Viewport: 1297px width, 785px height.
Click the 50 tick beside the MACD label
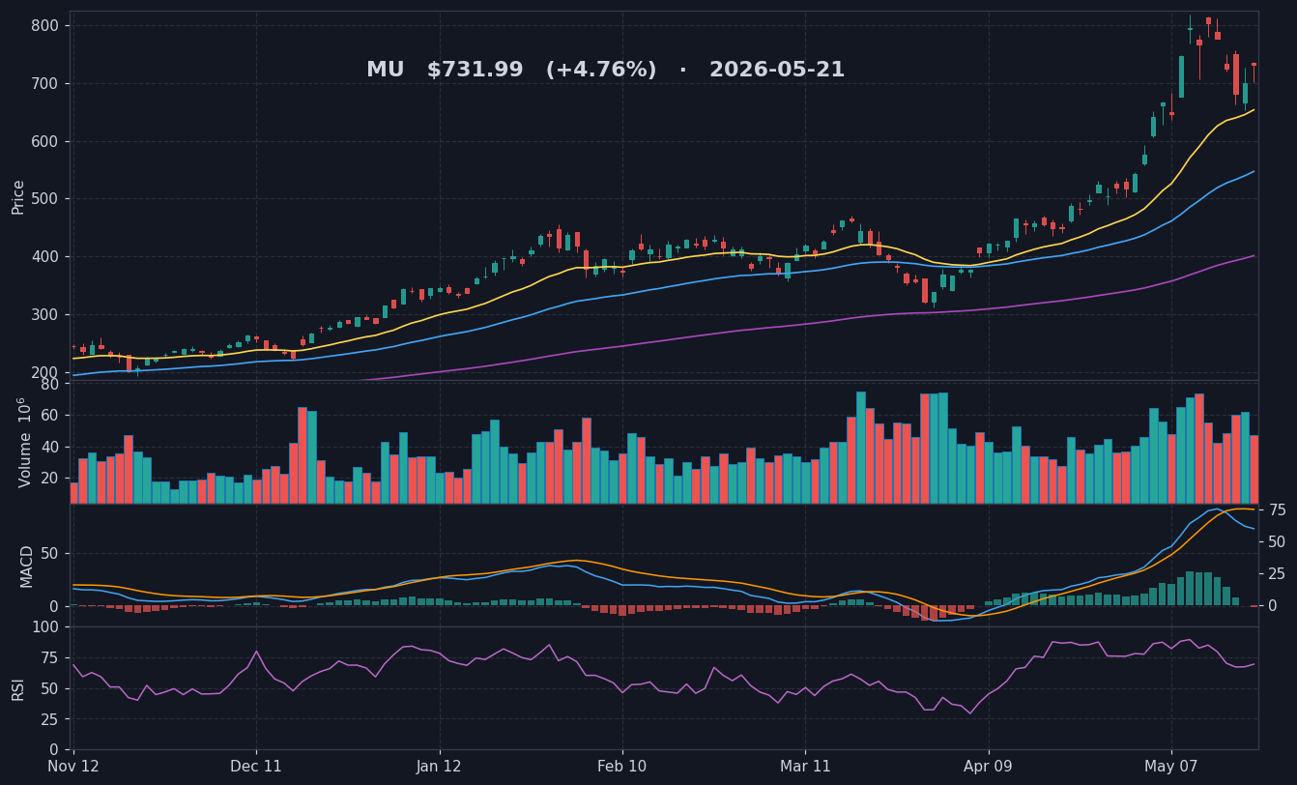click(50, 554)
